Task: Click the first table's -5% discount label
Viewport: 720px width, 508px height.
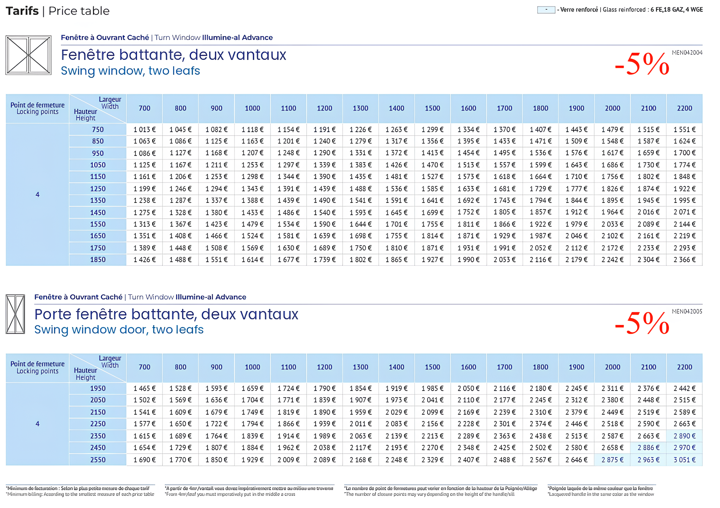Action: (x=642, y=64)
